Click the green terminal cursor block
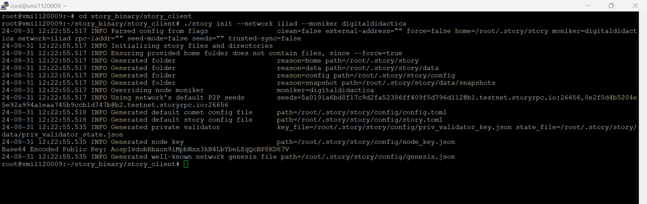Viewport: 647px width, 204px height. coord(186,164)
